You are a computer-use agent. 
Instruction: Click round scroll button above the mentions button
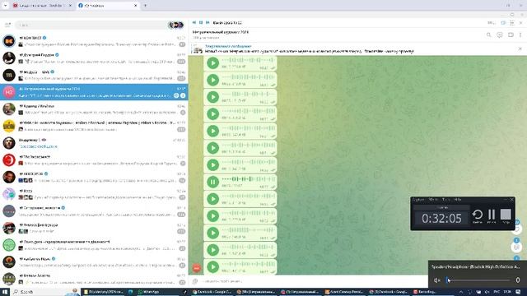point(516,229)
